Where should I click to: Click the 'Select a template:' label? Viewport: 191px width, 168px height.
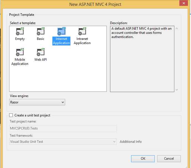coord(23,23)
